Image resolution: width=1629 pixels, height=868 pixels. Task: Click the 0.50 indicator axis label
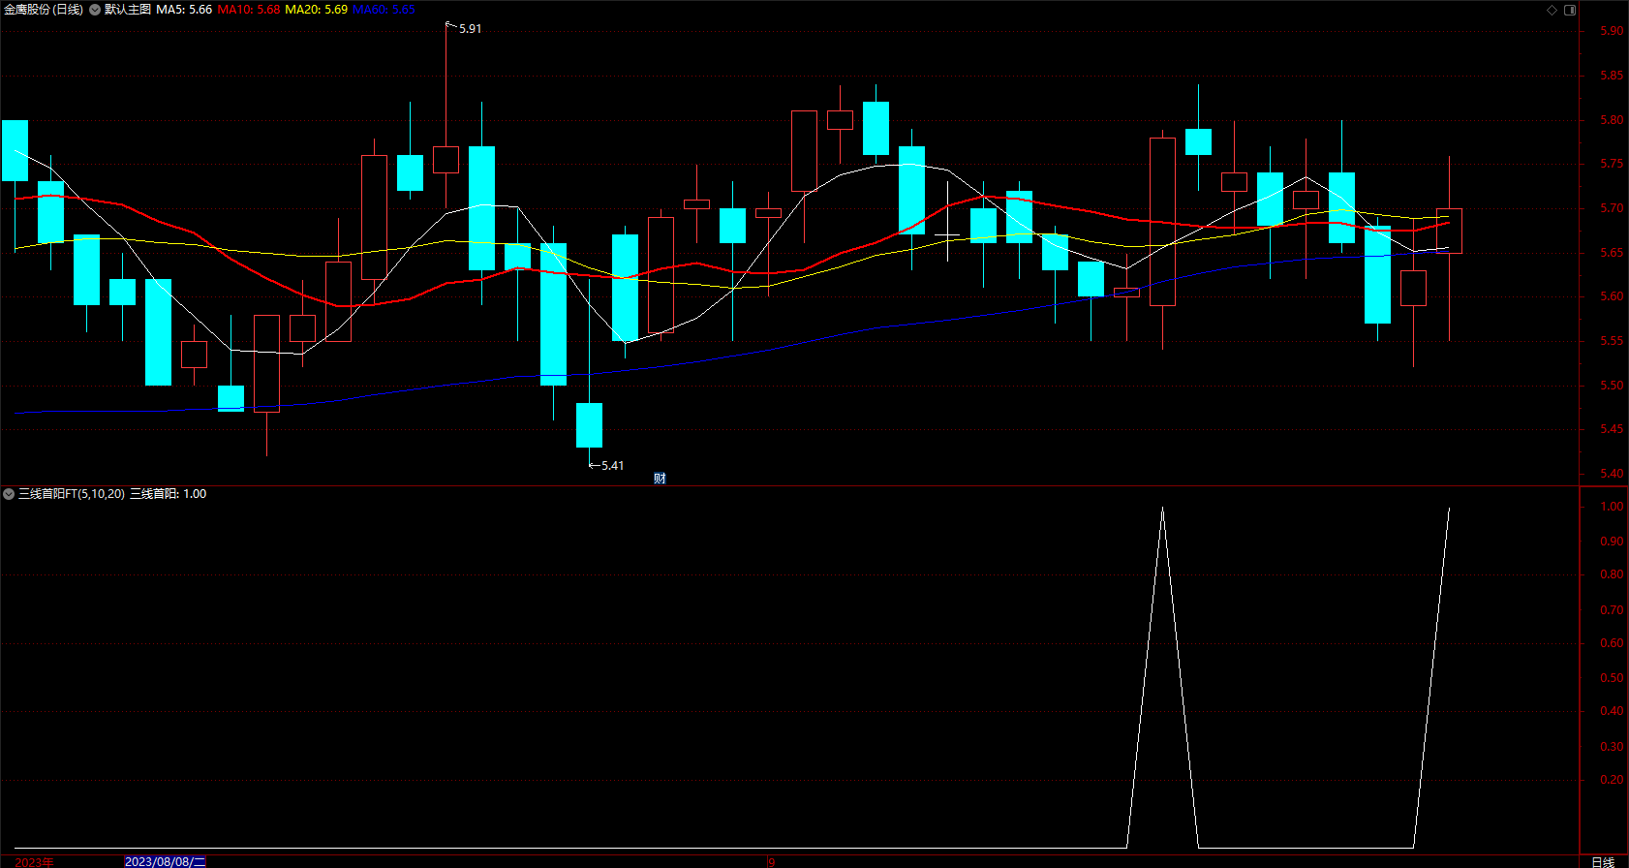[1612, 678]
